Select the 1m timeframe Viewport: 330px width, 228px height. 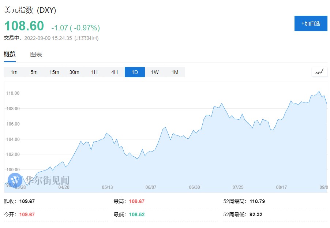click(14, 72)
